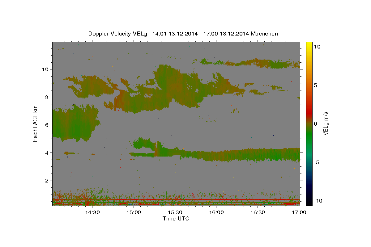Image resolution: width=371 pixels, height=247 pixels.
Task: Click the yellow top of the colorbar
Action: (309, 44)
